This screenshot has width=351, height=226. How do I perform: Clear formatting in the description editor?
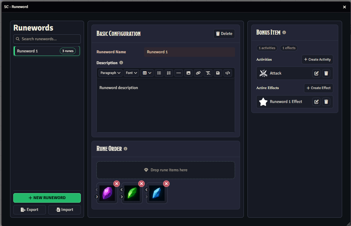(x=208, y=73)
